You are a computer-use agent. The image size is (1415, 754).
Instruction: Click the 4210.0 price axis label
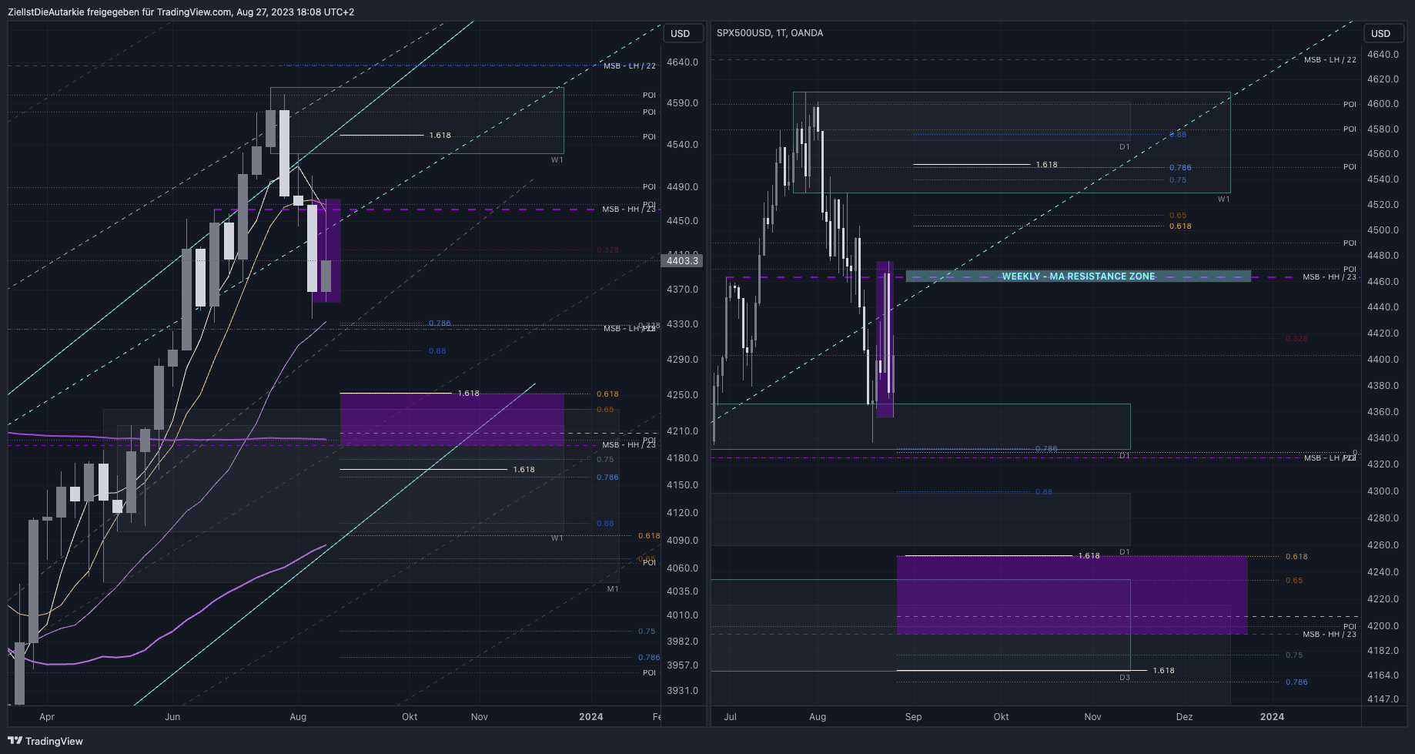pyautogui.click(x=682, y=431)
